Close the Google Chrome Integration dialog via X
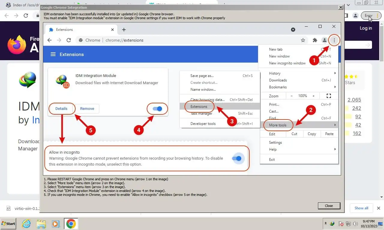 click(x=340, y=7)
